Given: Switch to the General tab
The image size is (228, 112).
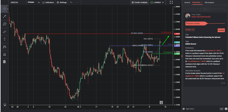Looking at the screenshot, I should point(187,2).
